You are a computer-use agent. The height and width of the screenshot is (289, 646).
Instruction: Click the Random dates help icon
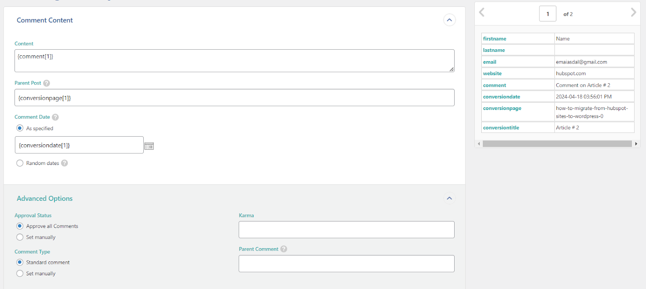point(65,163)
